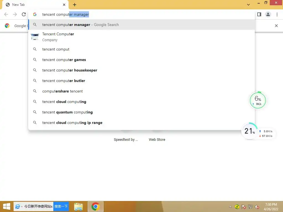Show hidden system tray icons
283x212 pixels.
coord(230,207)
